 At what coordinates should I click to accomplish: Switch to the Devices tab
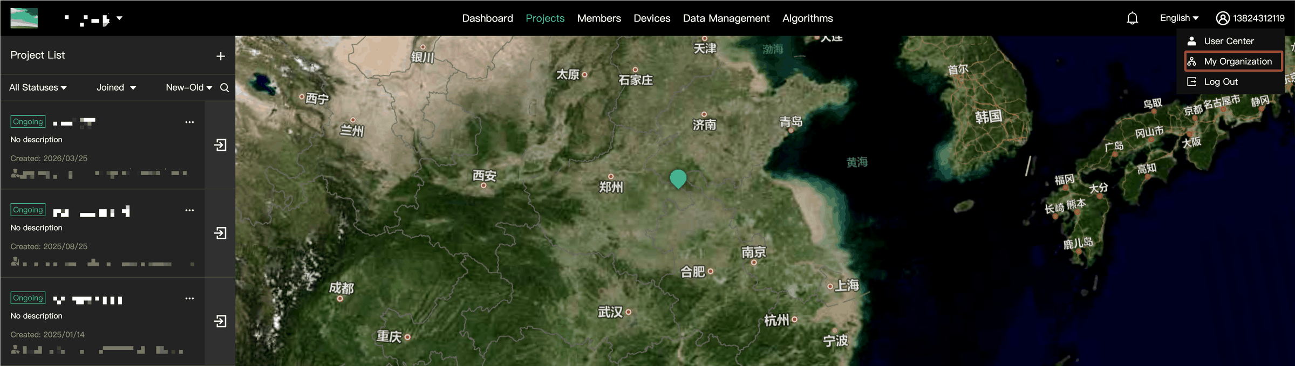coord(652,18)
